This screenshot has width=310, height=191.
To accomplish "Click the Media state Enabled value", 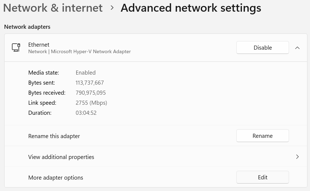I will (x=86, y=72).
